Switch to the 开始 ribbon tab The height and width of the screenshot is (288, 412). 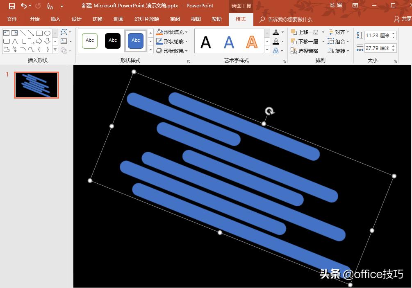pos(34,19)
